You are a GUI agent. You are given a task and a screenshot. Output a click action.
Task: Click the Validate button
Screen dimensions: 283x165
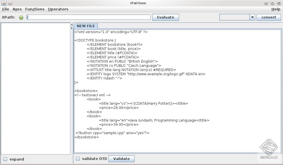pyautogui.click(x=121, y=159)
